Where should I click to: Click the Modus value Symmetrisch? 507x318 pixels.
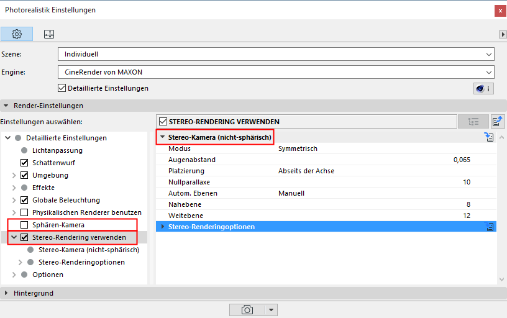(x=298, y=148)
